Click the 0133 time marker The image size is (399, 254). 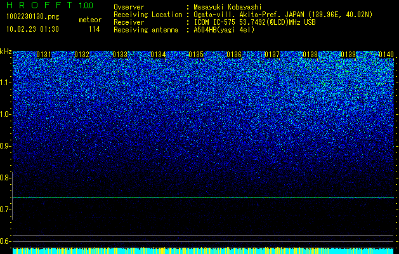tap(120, 55)
